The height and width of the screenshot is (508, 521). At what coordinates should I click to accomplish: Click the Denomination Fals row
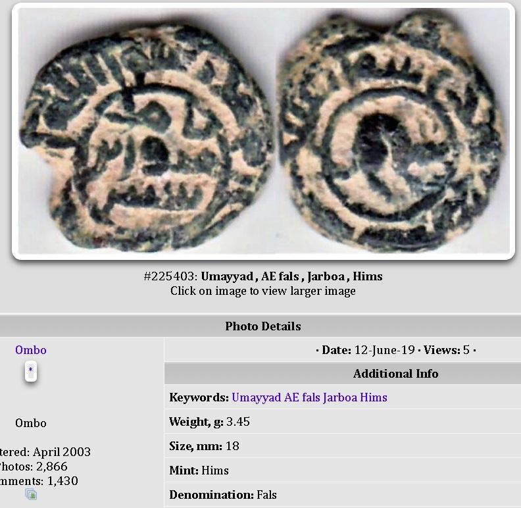click(x=343, y=495)
